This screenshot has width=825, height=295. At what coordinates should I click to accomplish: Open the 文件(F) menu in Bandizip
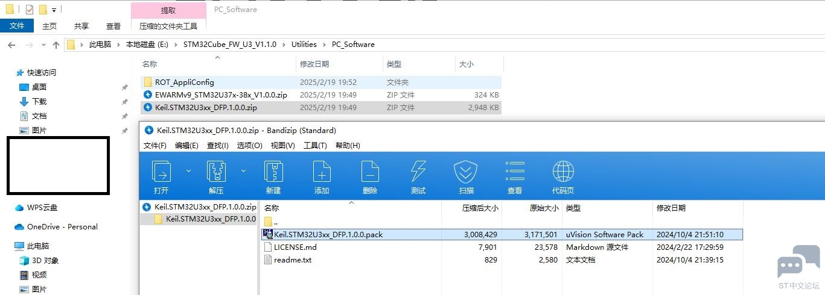pyautogui.click(x=155, y=146)
